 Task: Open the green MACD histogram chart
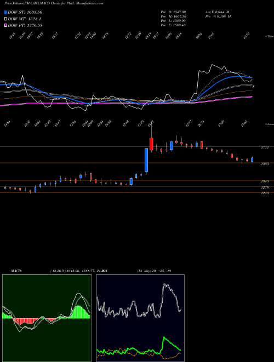click(x=47, y=318)
